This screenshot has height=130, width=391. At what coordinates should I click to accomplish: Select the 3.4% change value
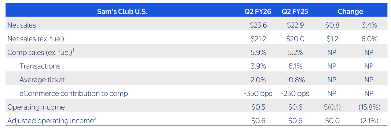369,25
